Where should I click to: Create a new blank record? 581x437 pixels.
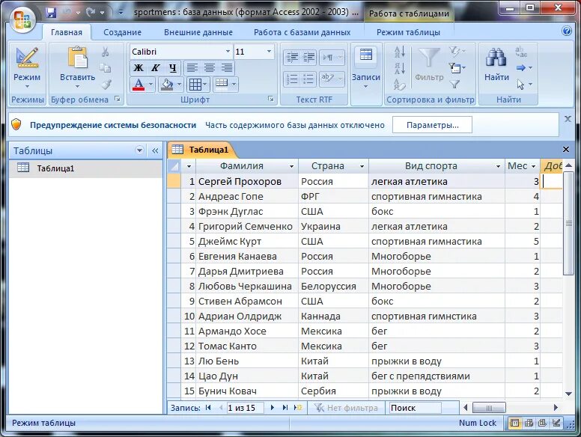point(298,408)
